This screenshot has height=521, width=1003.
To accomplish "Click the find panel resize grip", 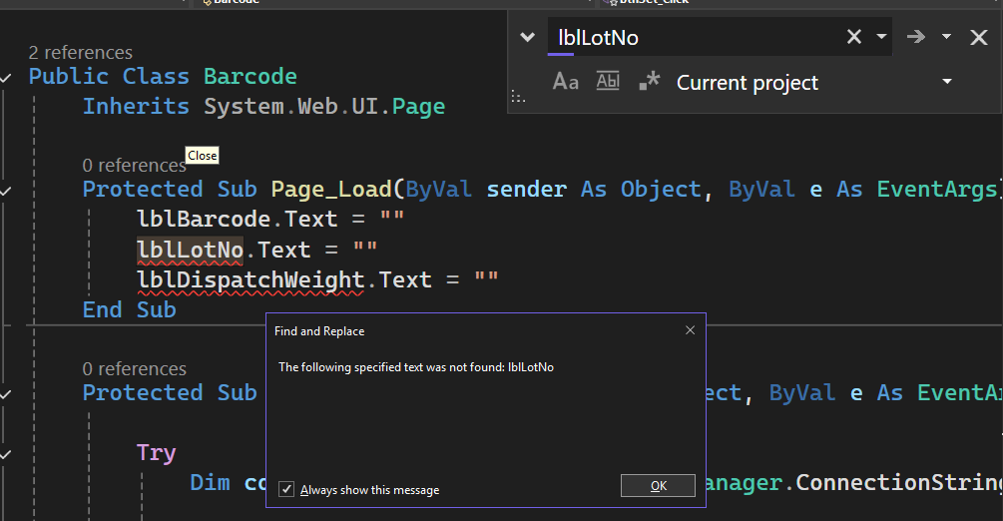I will pyautogui.click(x=518, y=98).
